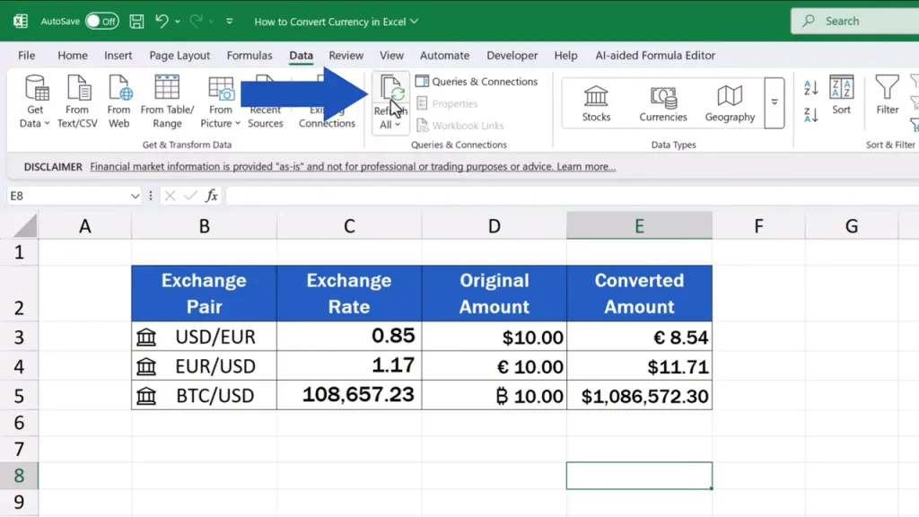Click the Save icon in title bar
Image resolution: width=919 pixels, height=517 pixels.
point(136,21)
